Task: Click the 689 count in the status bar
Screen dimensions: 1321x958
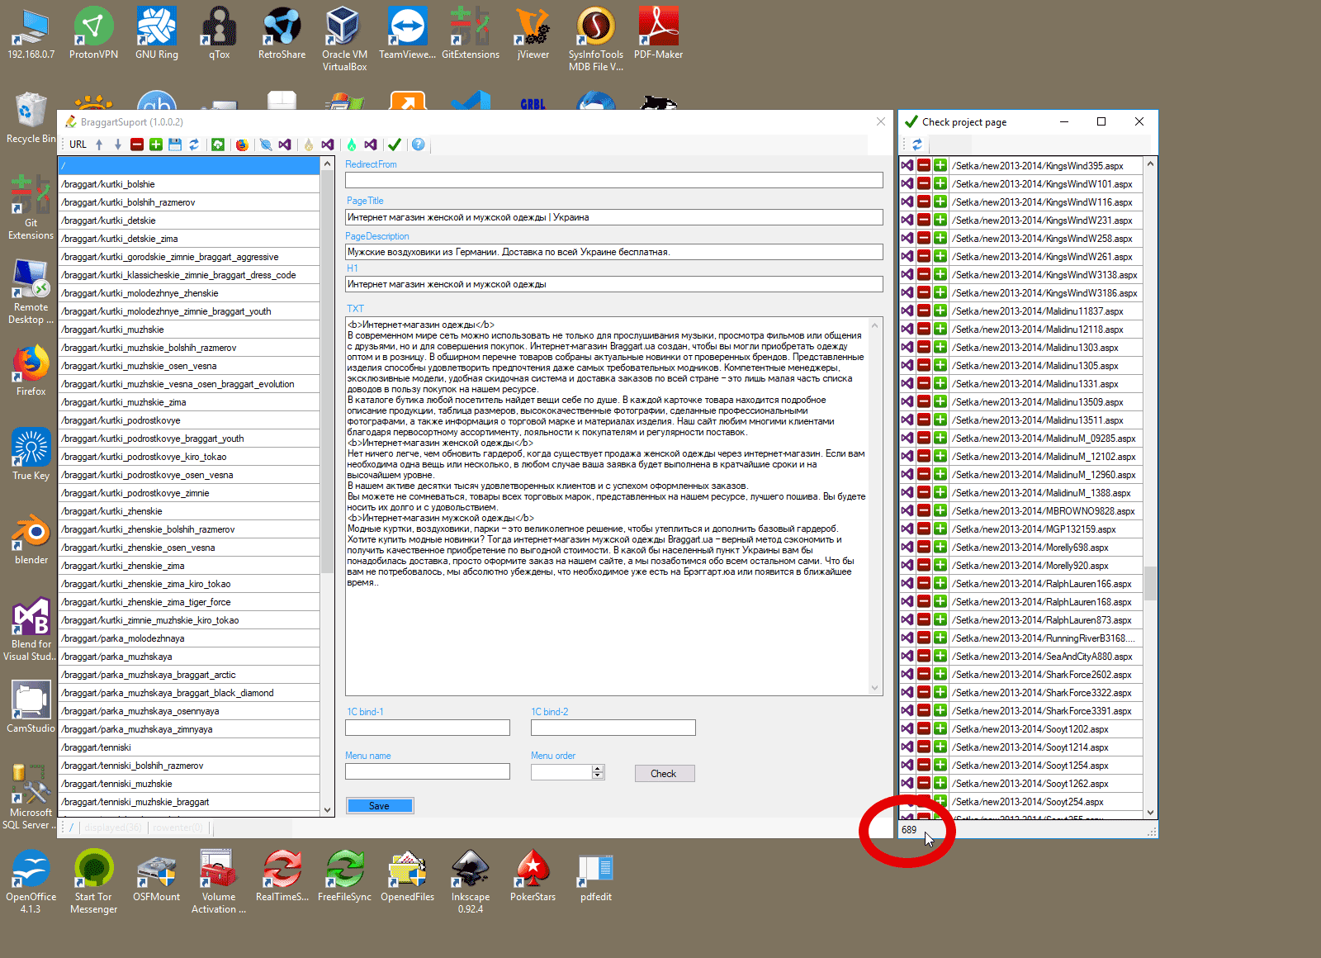Action: click(909, 830)
